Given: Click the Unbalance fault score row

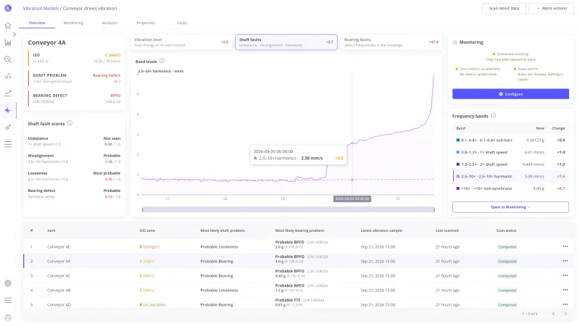Looking at the screenshot, I should pyautogui.click(x=74, y=141).
